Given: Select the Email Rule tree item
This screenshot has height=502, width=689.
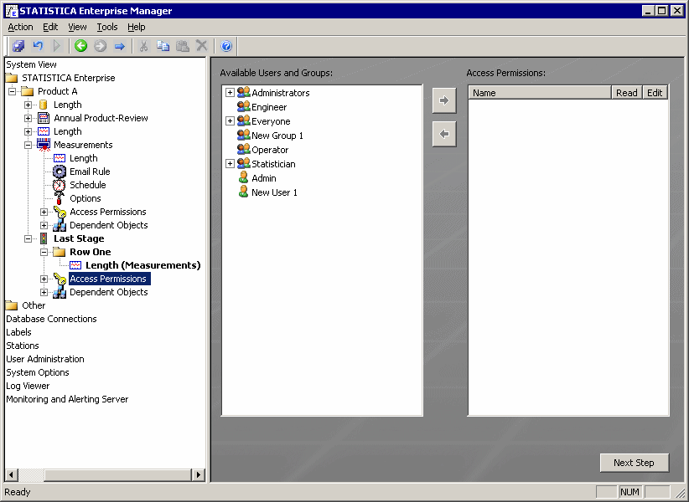Looking at the screenshot, I should [x=89, y=172].
